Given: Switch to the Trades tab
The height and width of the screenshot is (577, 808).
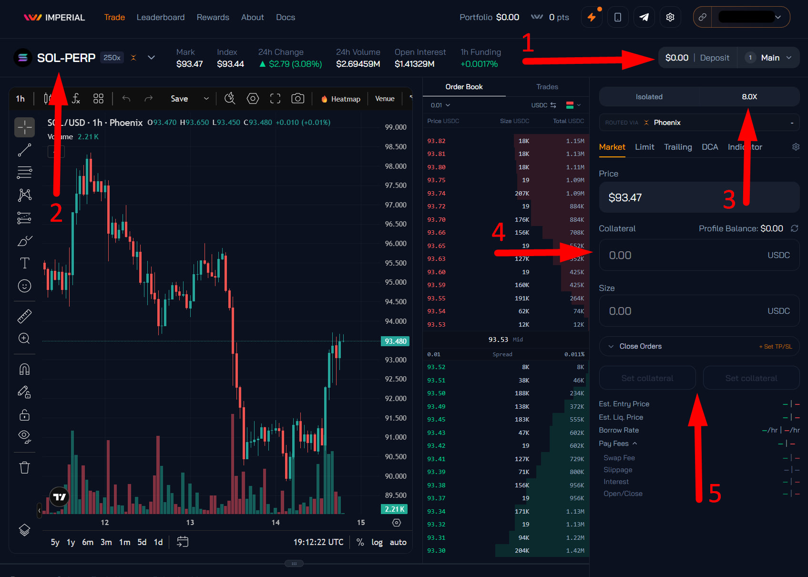Looking at the screenshot, I should (547, 87).
